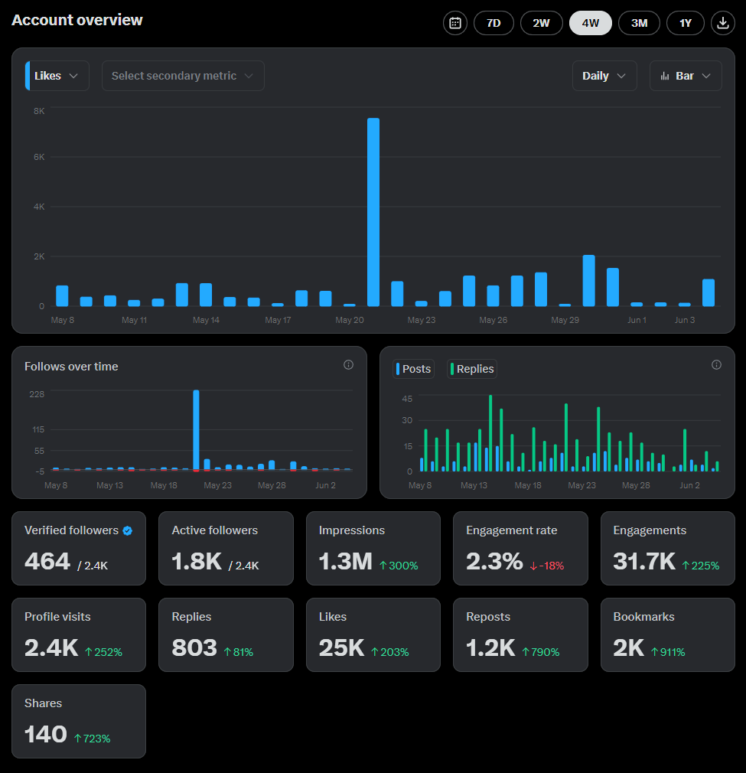Open the custom date range calendar
The height and width of the screenshot is (773, 746).
point(454,23)
